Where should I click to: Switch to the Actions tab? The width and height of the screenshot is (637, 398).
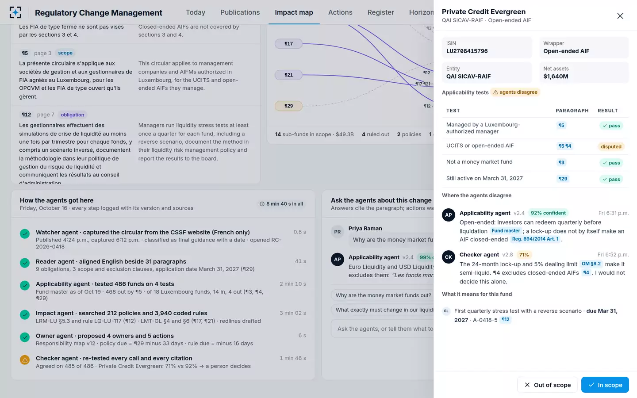point(340,12)
